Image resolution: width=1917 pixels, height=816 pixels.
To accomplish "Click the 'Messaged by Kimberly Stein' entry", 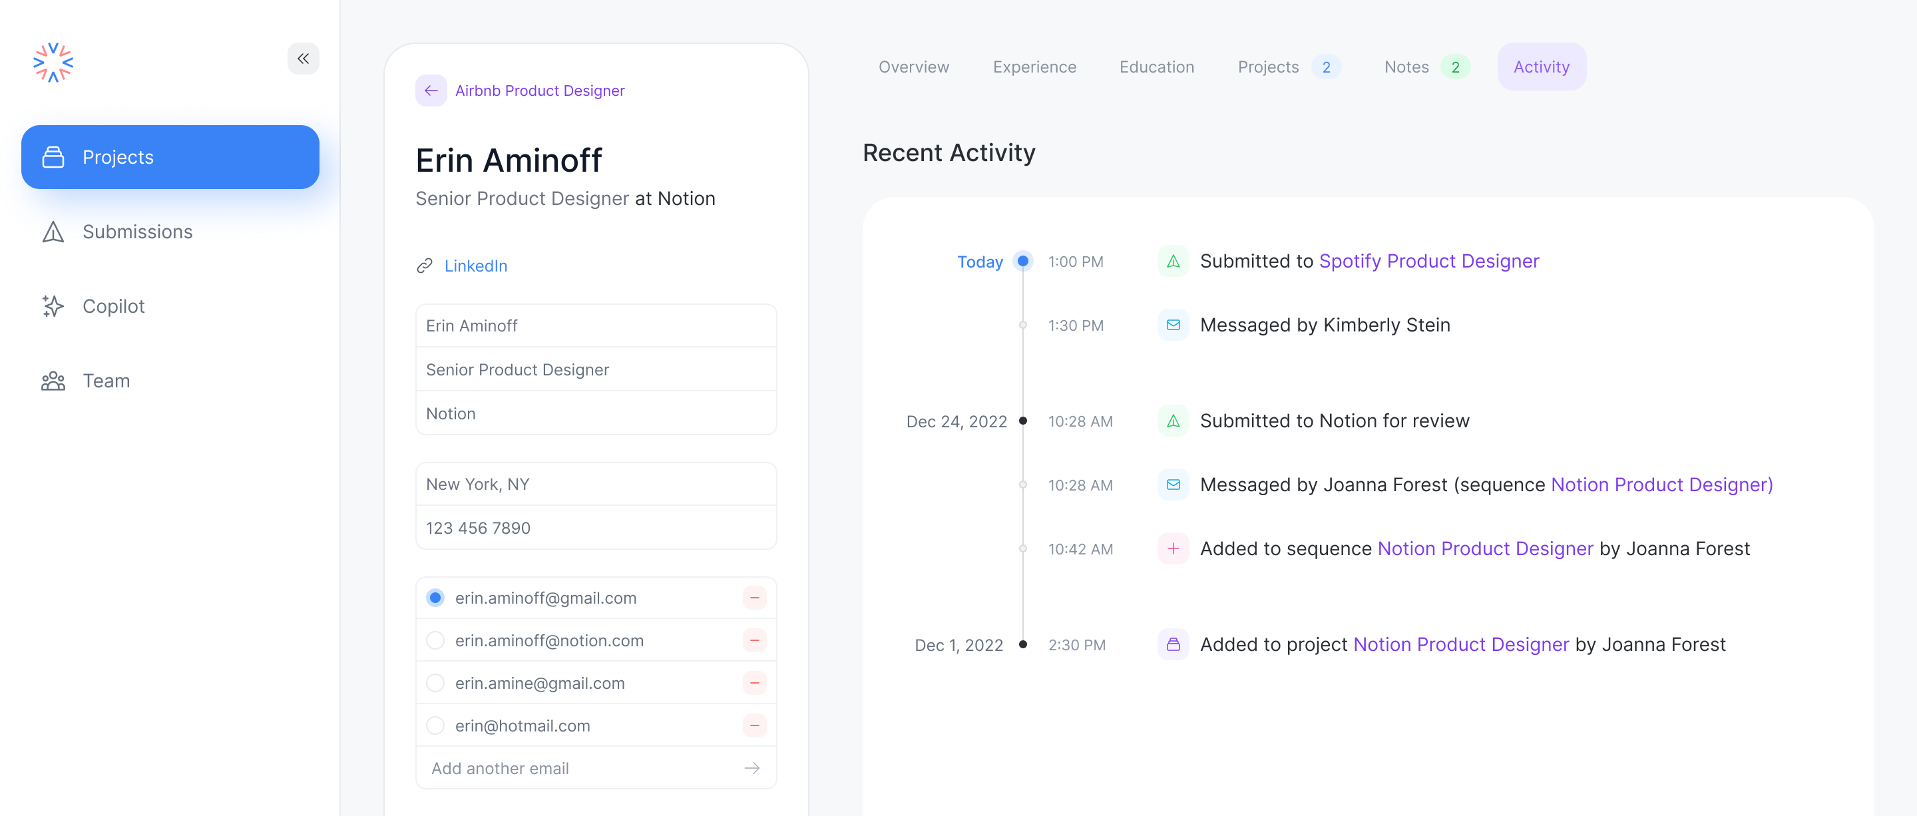I will pos(1325,325).
